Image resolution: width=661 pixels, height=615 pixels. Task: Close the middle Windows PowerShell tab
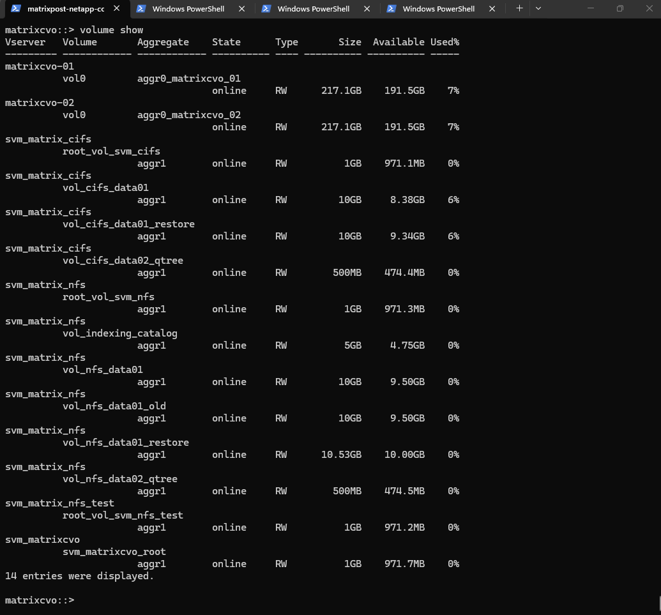pyautogui.click(x=366, y=9)
